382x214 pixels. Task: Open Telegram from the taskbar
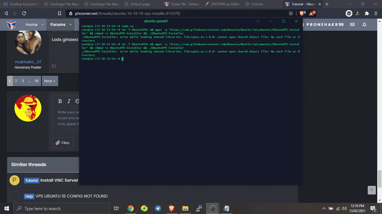(158, 208)
